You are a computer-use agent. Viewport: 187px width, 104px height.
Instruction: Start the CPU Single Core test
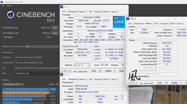(55, 33)
